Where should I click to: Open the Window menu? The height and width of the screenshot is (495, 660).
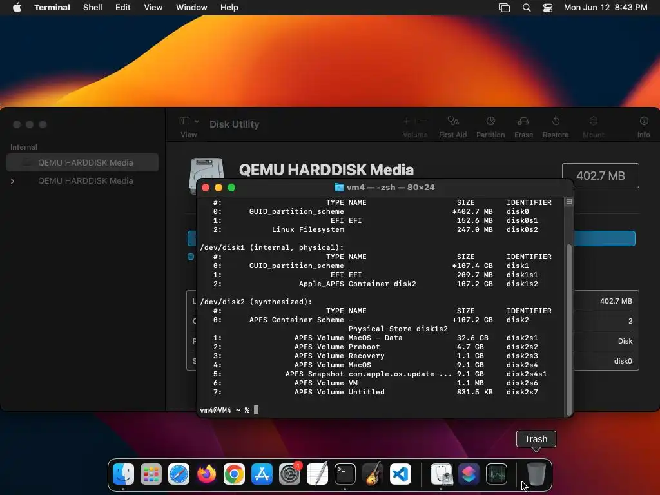(x=191, y=8)
